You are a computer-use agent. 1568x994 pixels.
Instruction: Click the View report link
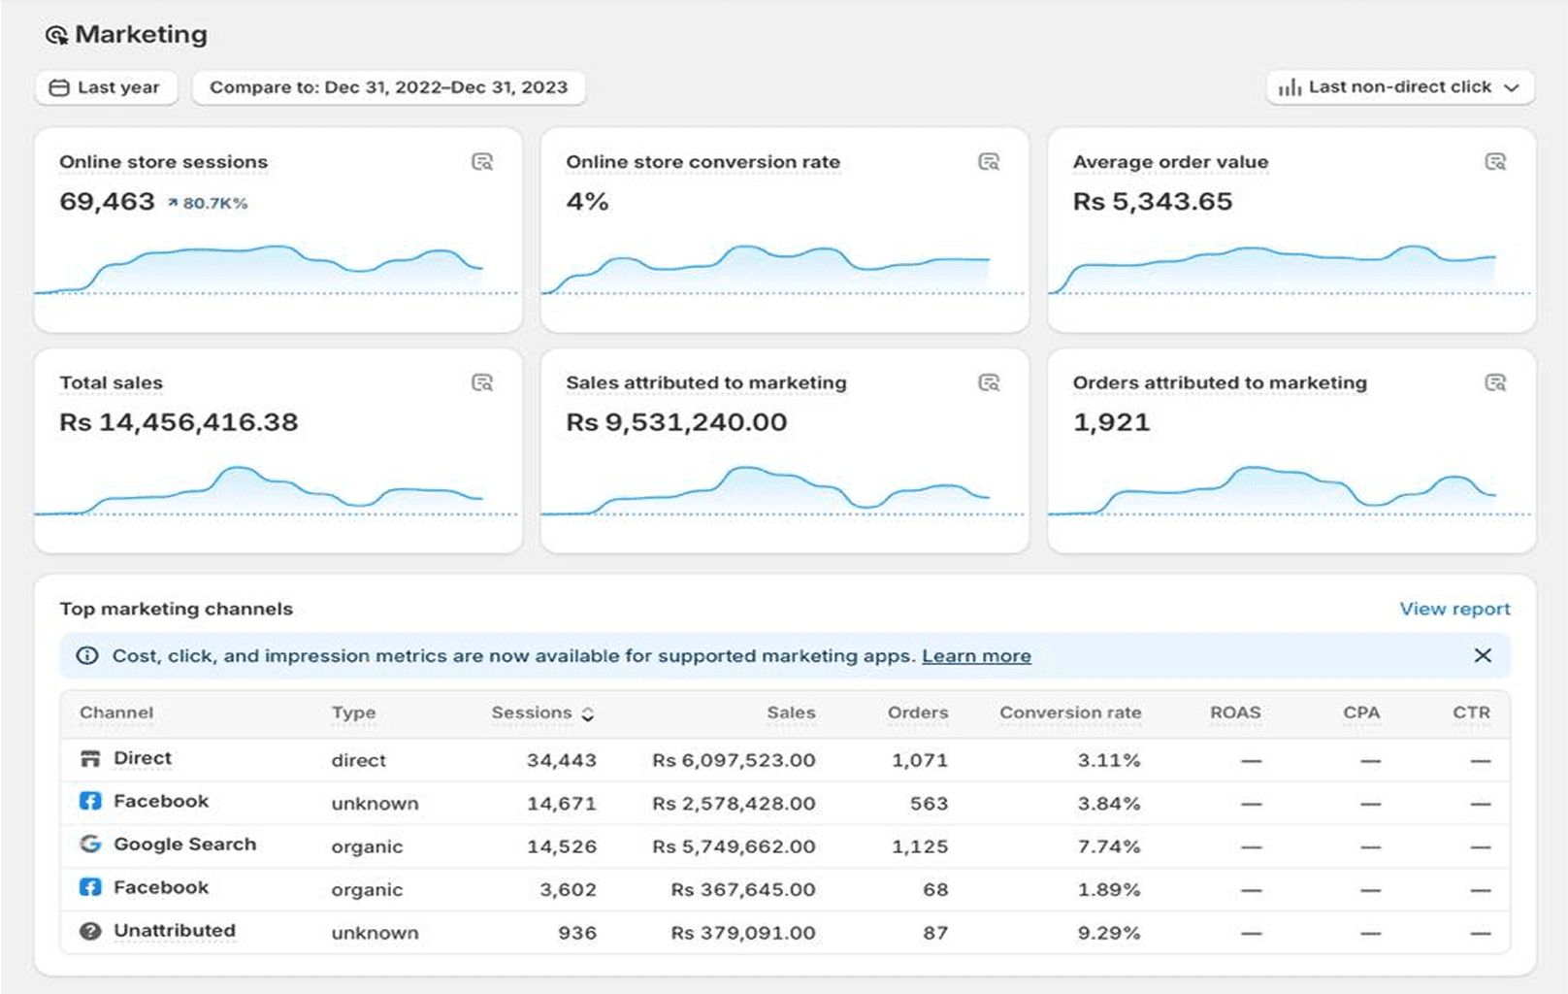[x=1454, y=610]
